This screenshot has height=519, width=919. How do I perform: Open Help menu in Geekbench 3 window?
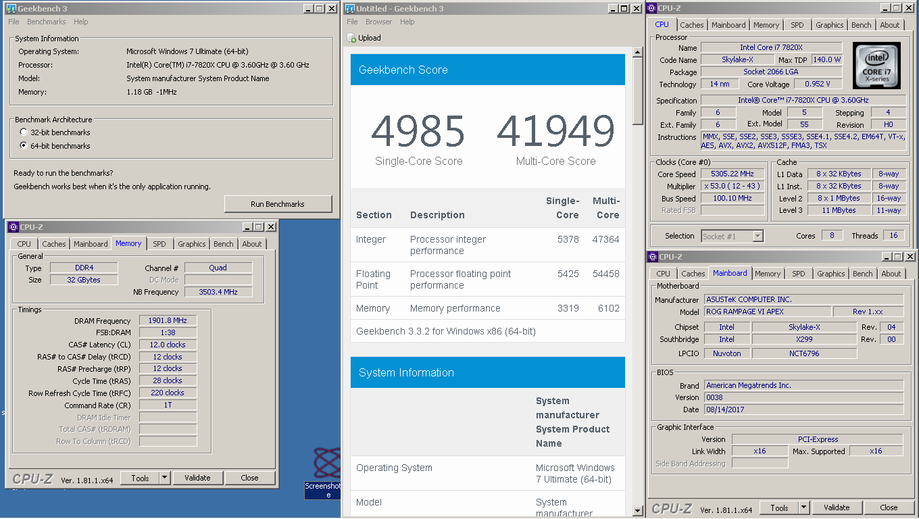coord(81,22)
